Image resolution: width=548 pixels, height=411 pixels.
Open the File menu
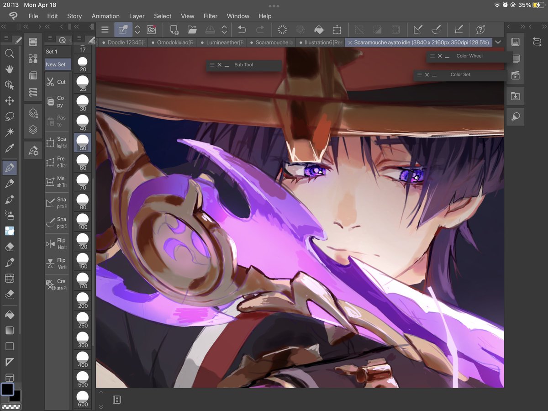(33, 16)
